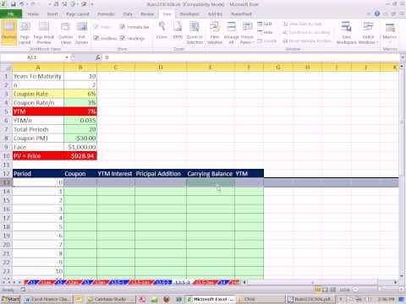Select row 14 header
This screenshot has width=406, height=304.
tap(6, 192)
